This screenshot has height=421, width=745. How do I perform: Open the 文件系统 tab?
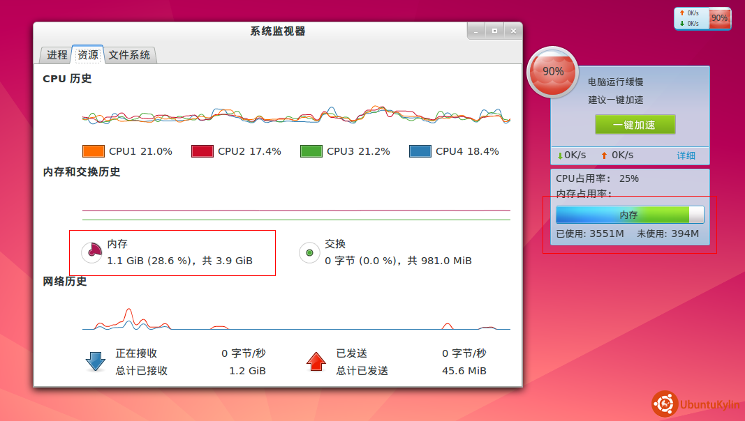[129, 54]
